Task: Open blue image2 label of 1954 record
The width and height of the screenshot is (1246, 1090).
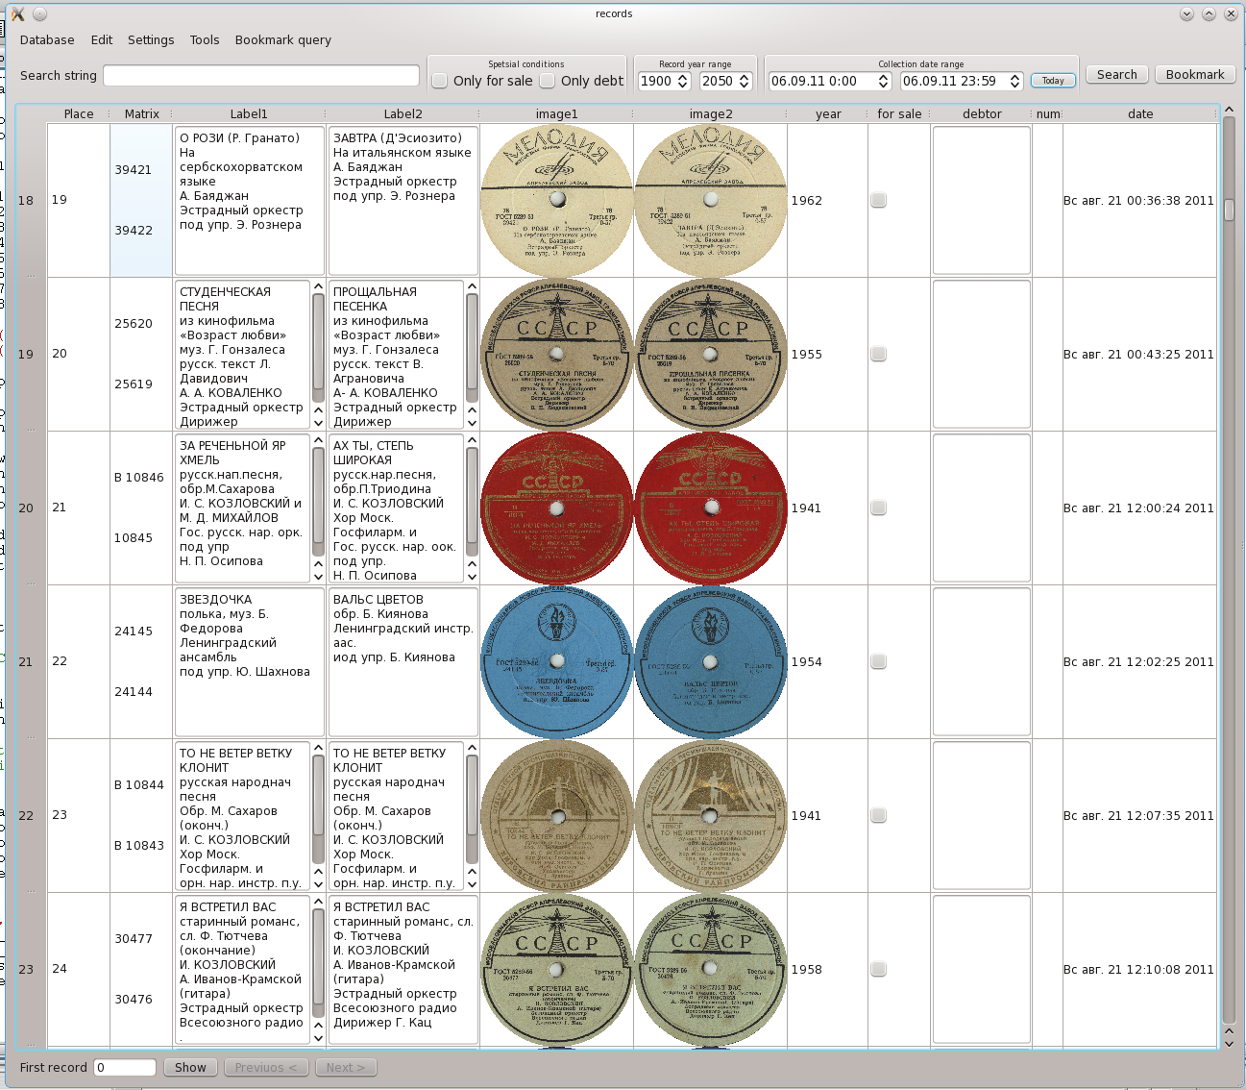Action: point(711,661)
